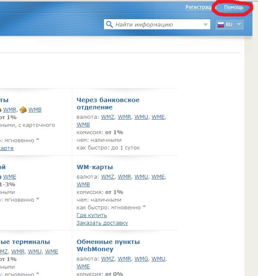This screenshot has width=258, height=276.
Task: Click WMR under Обменные пункты WebMoney
Action: coord(124,259)
